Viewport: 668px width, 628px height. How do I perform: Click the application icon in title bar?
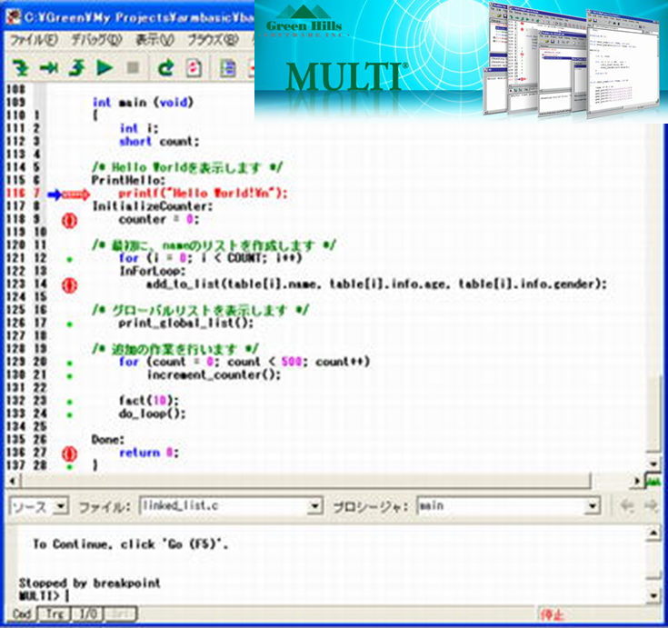click(x=14, y=16)
